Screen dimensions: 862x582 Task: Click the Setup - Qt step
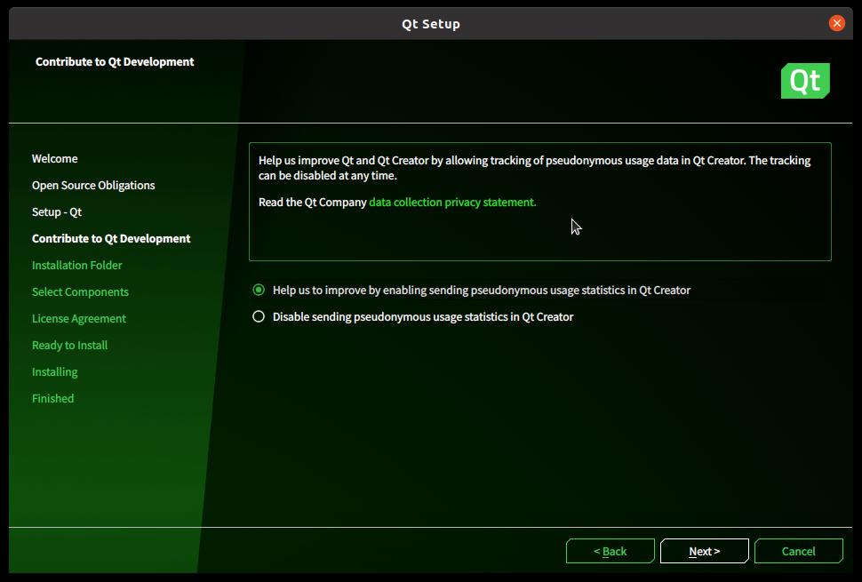pos(57,212)
